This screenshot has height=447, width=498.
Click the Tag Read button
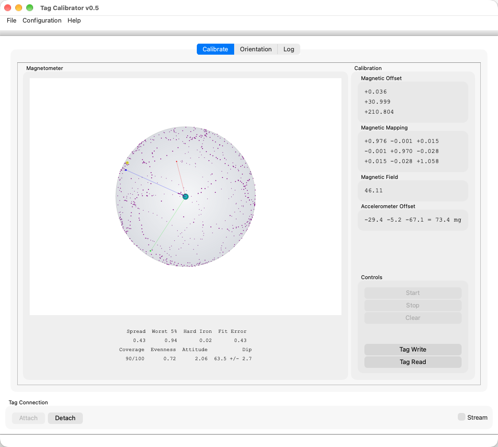click(413, 362)
